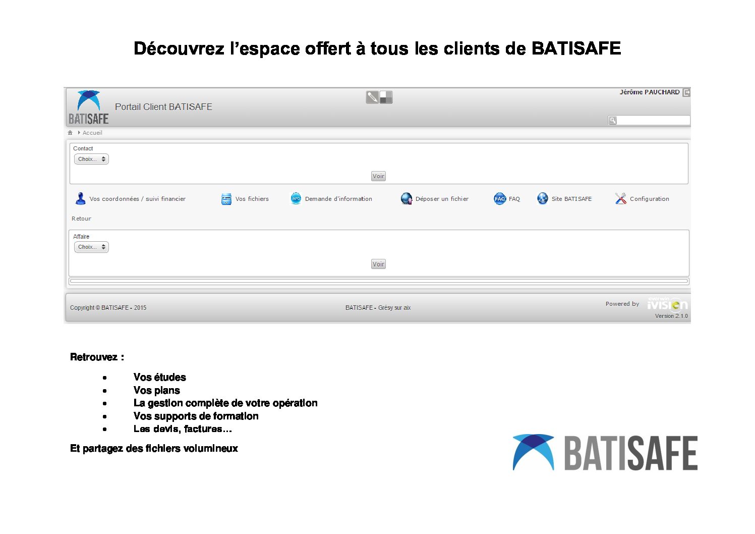Viewport: 755px width, 534px height.
Task: Open Demande d'information menu item
Action: pyautogui.click(x=338, y=199)
